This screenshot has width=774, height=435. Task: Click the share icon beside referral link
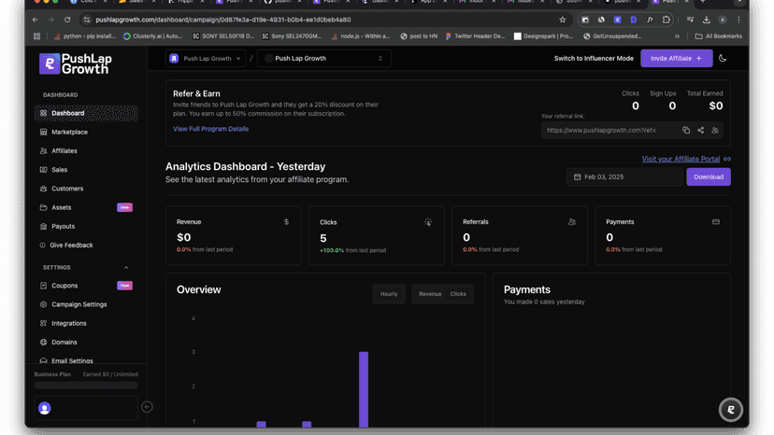point(700,130)
